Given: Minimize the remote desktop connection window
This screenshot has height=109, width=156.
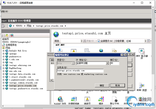Looking at the screenshot, I should 134,3.
